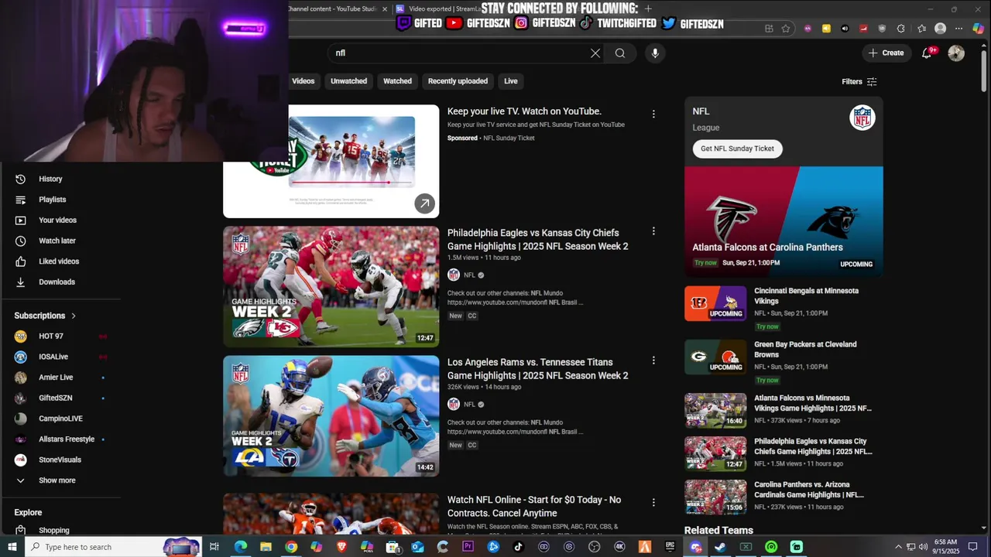
Task: Toggle the Recently uploaded filter chip
Action: click(x=458, y=81)
